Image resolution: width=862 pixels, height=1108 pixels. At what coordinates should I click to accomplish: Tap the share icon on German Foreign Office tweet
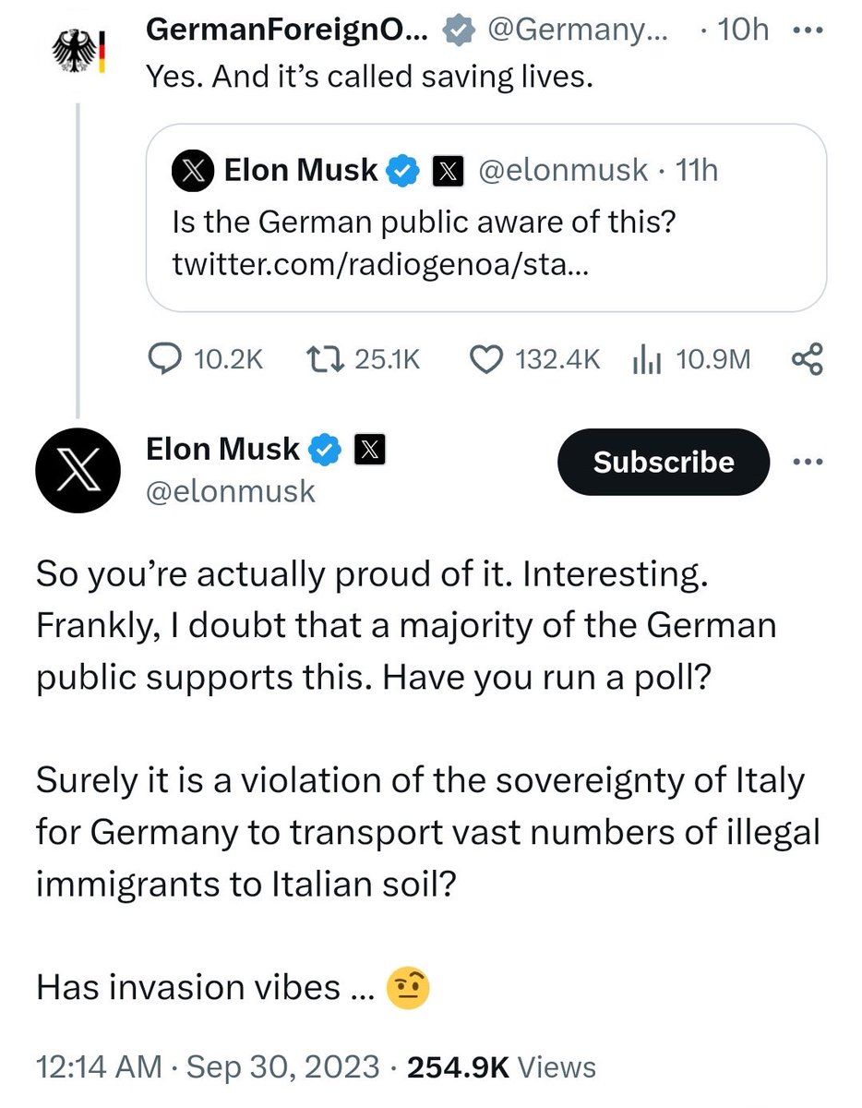807,360
